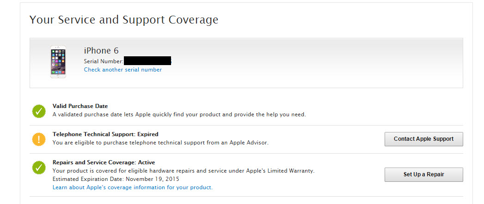Click the Set Up a Repair button
Screen dimensions: 484x204
point(423,174)
